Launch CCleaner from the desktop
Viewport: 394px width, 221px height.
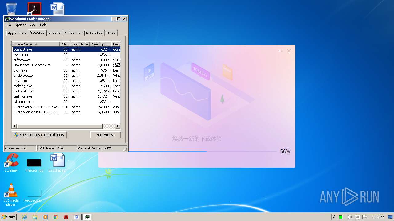[11, 163]
